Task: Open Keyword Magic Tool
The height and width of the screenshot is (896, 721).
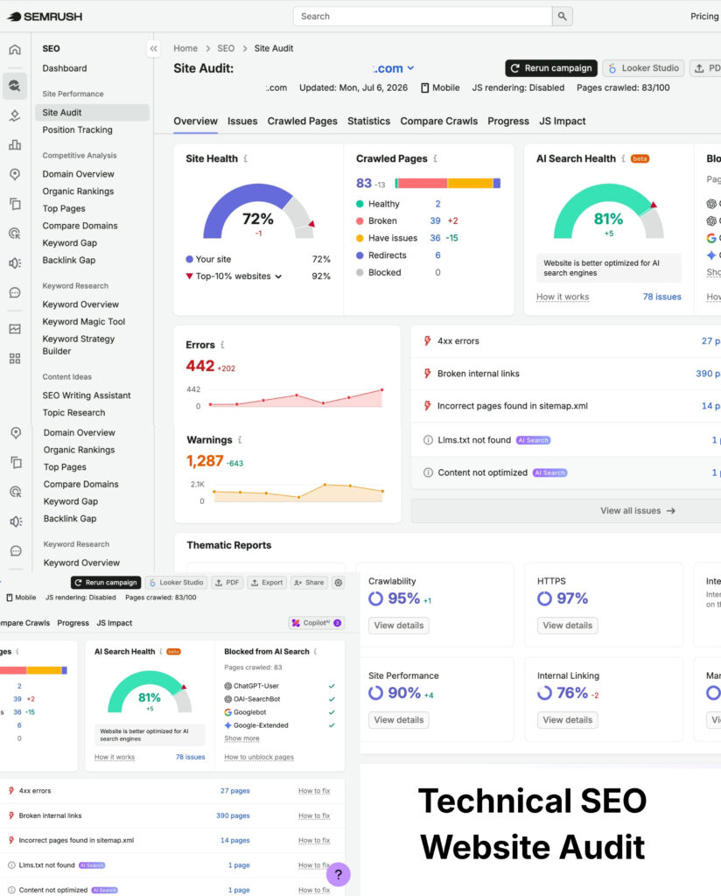Action: click(83, 322)
